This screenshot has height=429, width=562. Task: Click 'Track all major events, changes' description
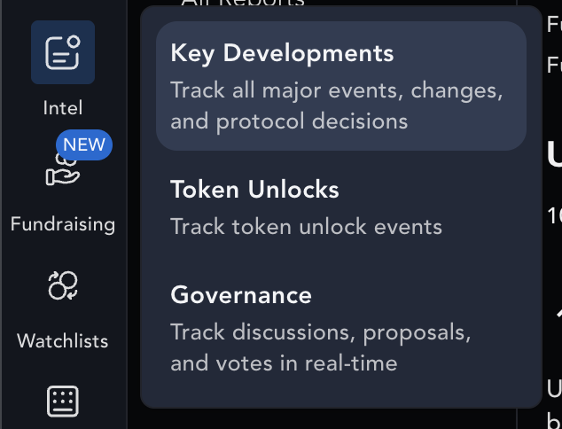[x=337, y=90]
